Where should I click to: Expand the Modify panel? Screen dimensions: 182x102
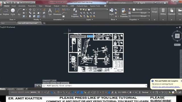pos(37,20)
